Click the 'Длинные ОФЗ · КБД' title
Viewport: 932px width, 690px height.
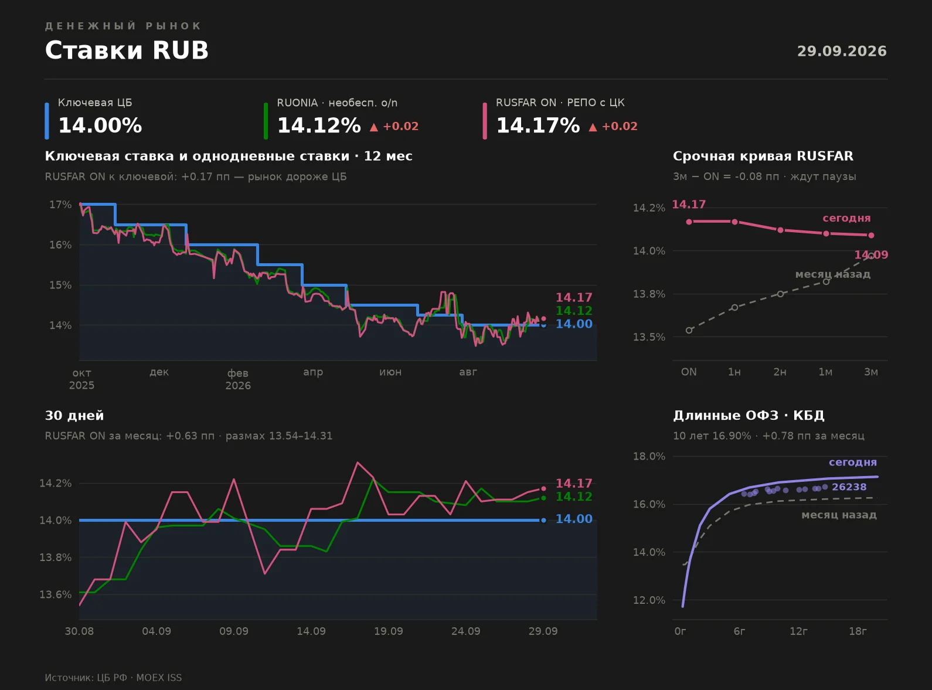[x=749, y=416]
